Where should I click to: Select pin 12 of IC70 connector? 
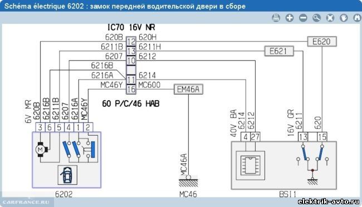coord(131,42)
